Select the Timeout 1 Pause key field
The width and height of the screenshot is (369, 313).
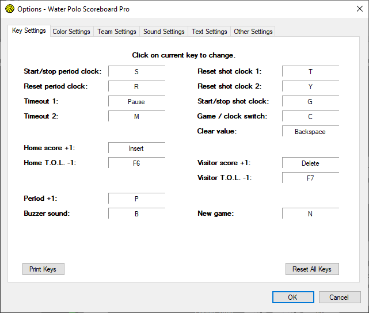tap(136, 102)
